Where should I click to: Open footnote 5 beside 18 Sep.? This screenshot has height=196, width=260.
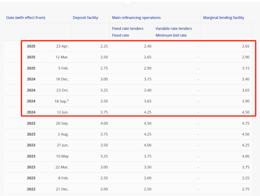tap(68, 100)
